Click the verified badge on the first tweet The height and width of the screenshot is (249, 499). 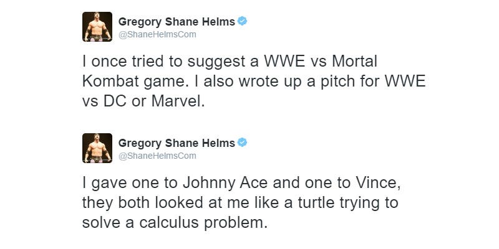[x=242, y=21]
